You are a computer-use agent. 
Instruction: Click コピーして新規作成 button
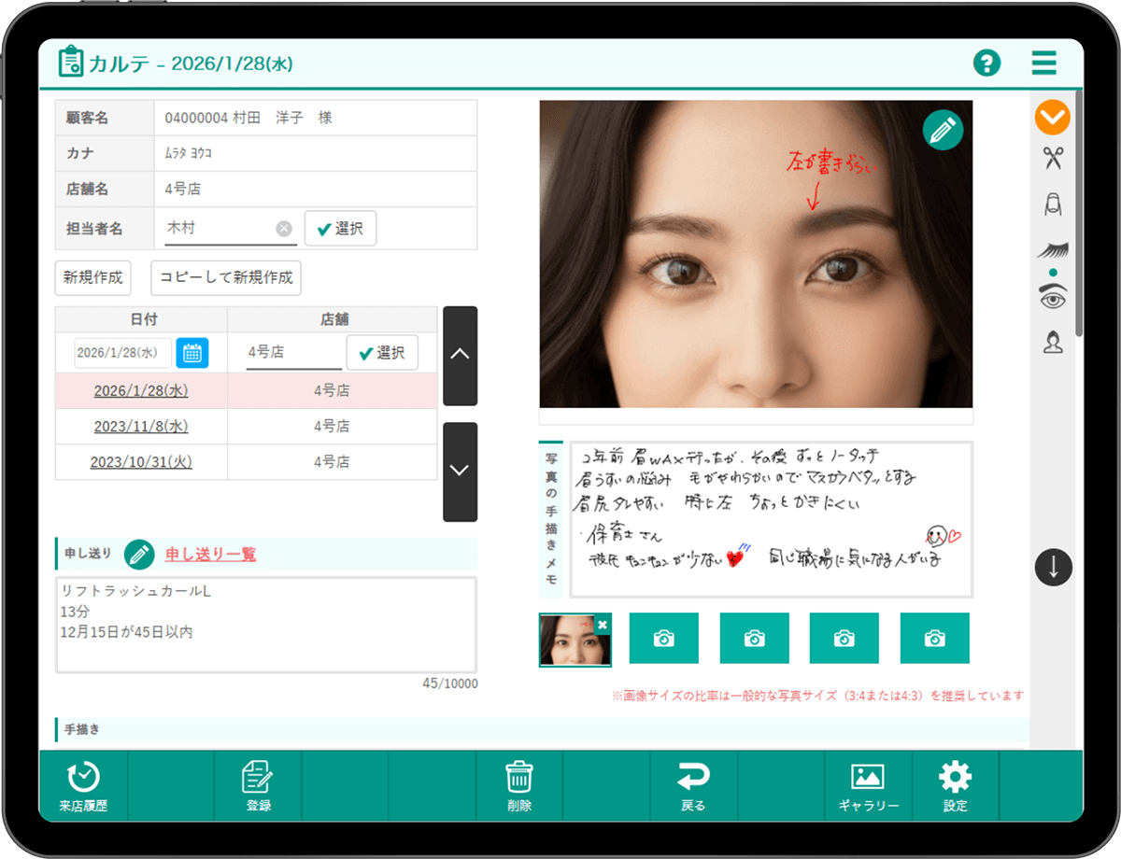point(226,277)
